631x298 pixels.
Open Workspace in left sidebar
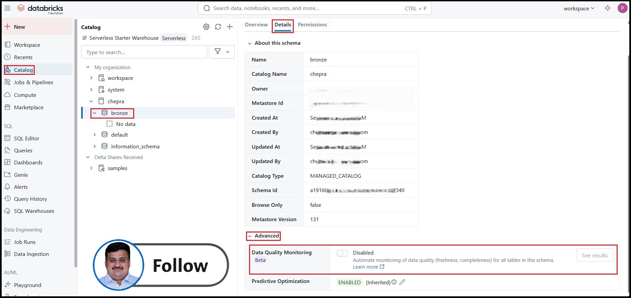[x=27, y=45]
